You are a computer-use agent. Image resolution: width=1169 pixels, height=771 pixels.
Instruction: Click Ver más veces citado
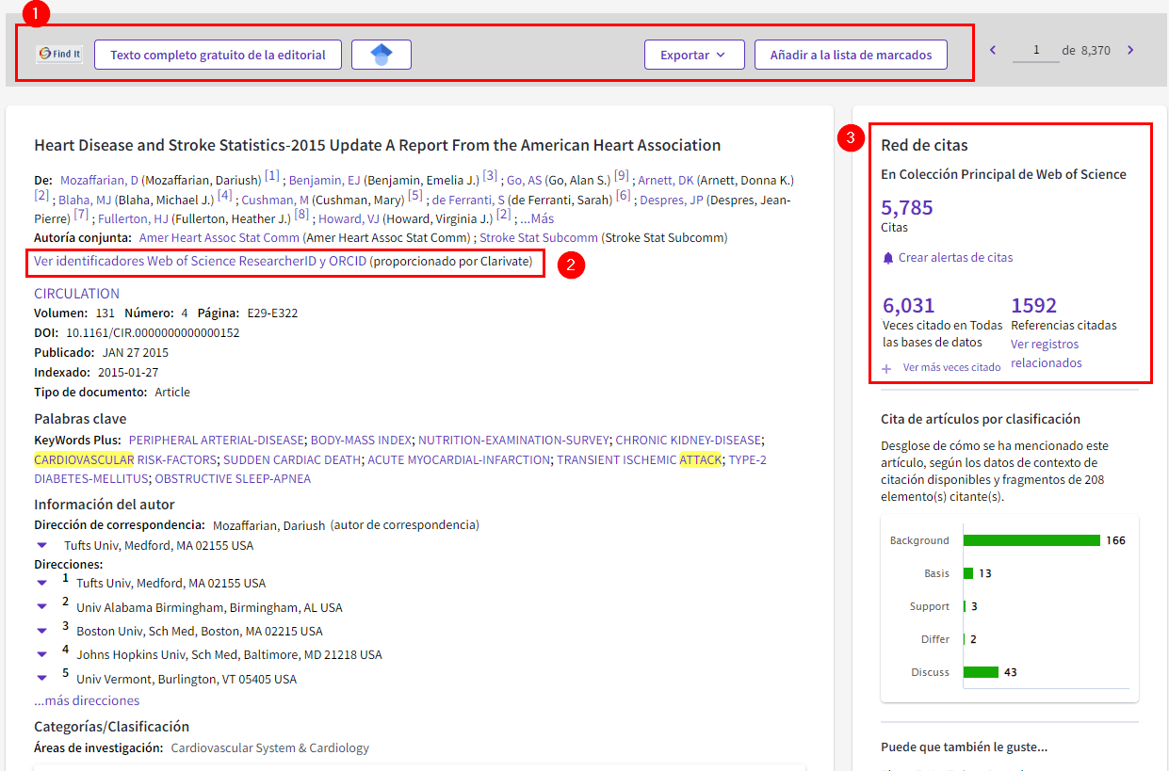tap(951, 368)
